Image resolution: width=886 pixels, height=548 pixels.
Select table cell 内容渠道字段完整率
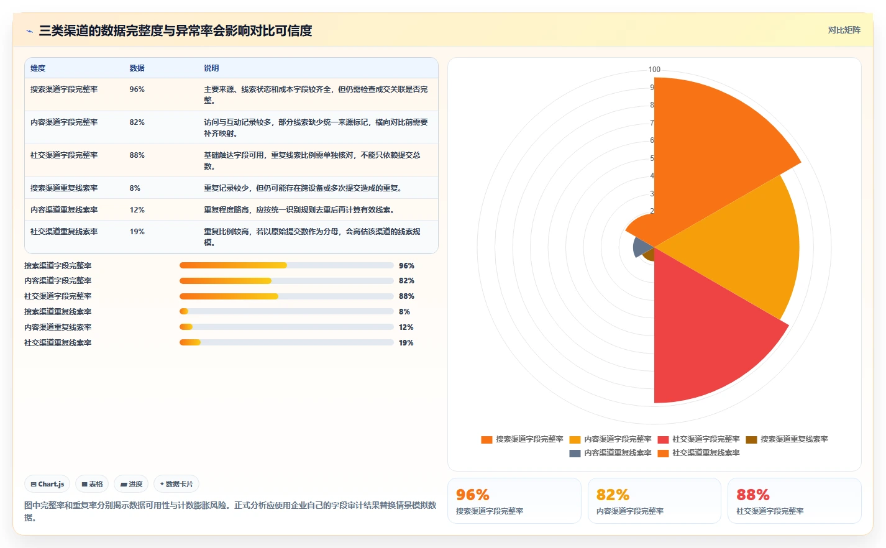(x=64, y=122)
